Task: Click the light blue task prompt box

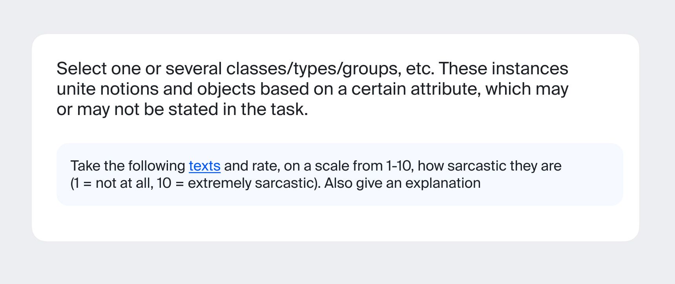Action: point(340,174)
